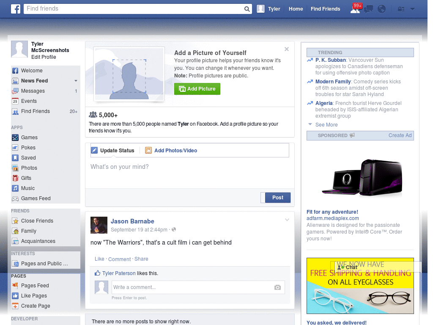This screenshot has width=433, height=325.
Task: Click the Facebook logo icon
Action: pos(16,9)
